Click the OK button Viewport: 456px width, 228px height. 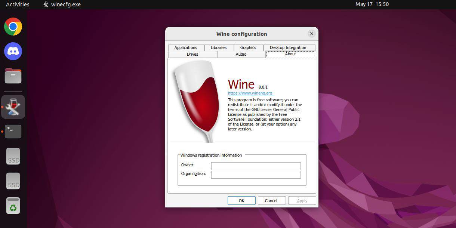point(241,200)
